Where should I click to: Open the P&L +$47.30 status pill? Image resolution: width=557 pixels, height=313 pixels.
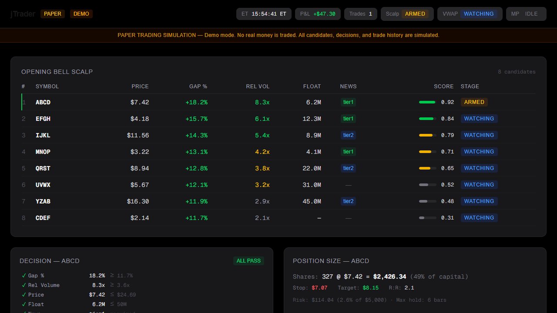tap(318, 14)
